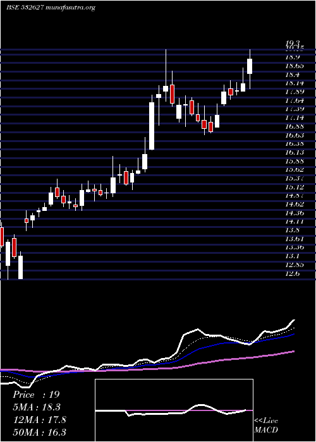
Task: Click the 14.62 price axis label
Action: point(295,204)
